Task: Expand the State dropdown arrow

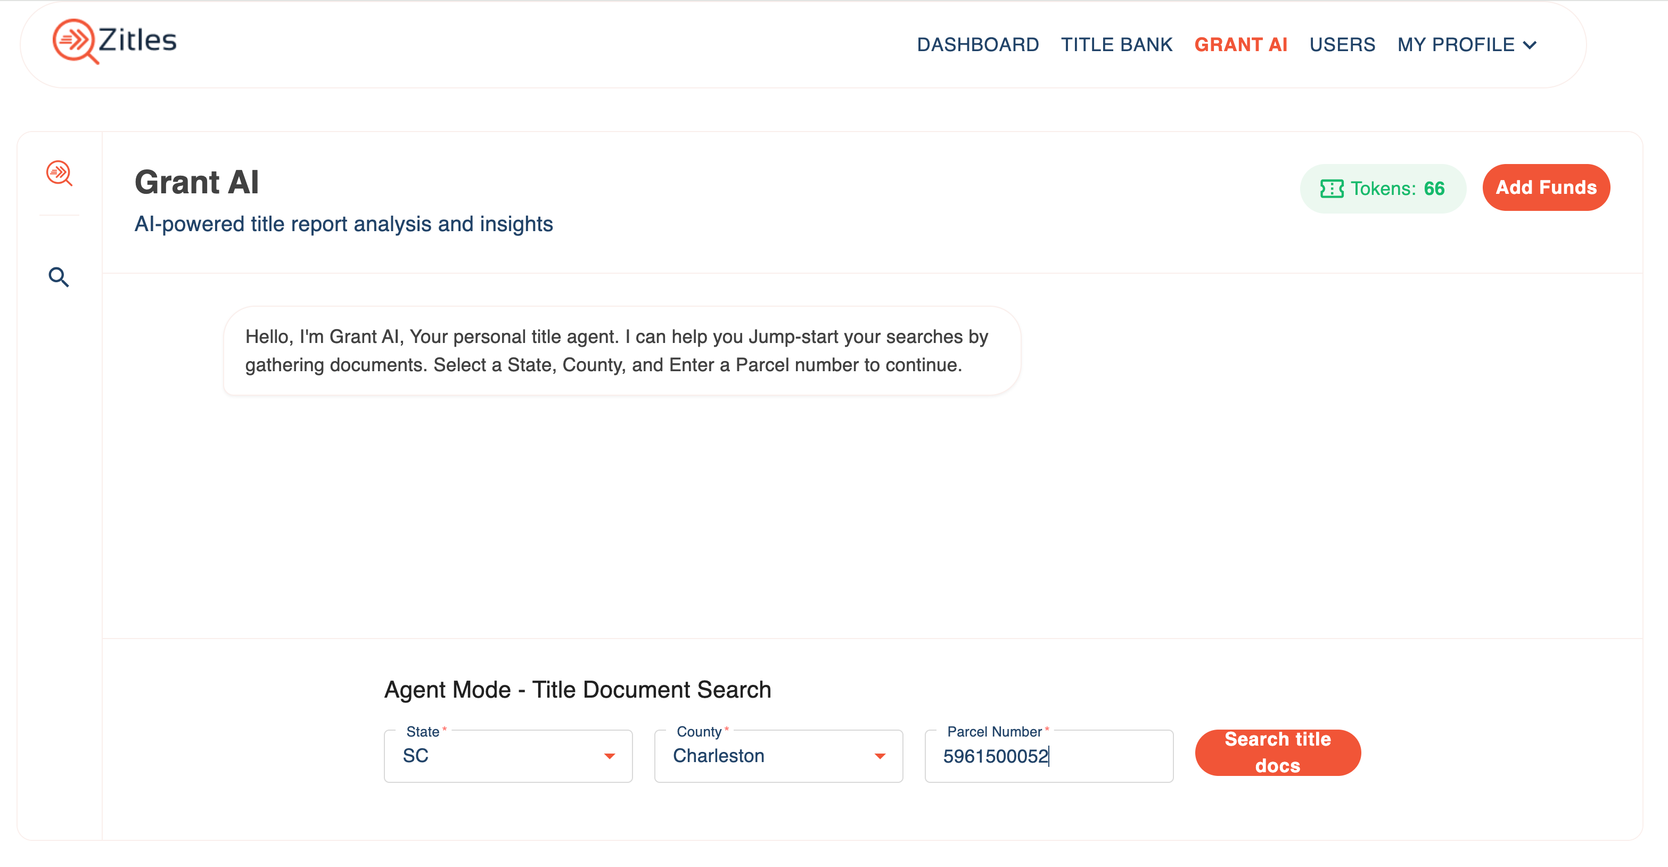Action: coord(609,756)
